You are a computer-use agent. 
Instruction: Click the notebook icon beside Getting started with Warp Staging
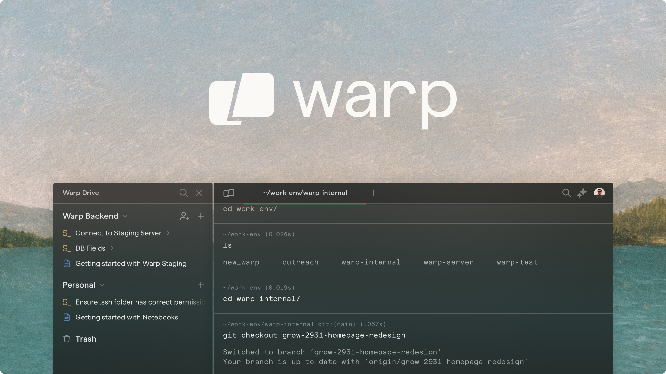pyautogui.click(x=67, y=263)
